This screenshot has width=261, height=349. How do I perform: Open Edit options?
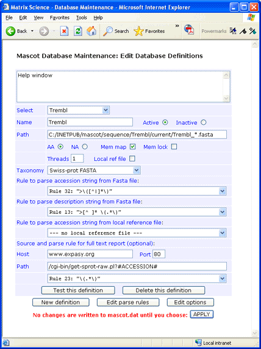coord(190,302)
